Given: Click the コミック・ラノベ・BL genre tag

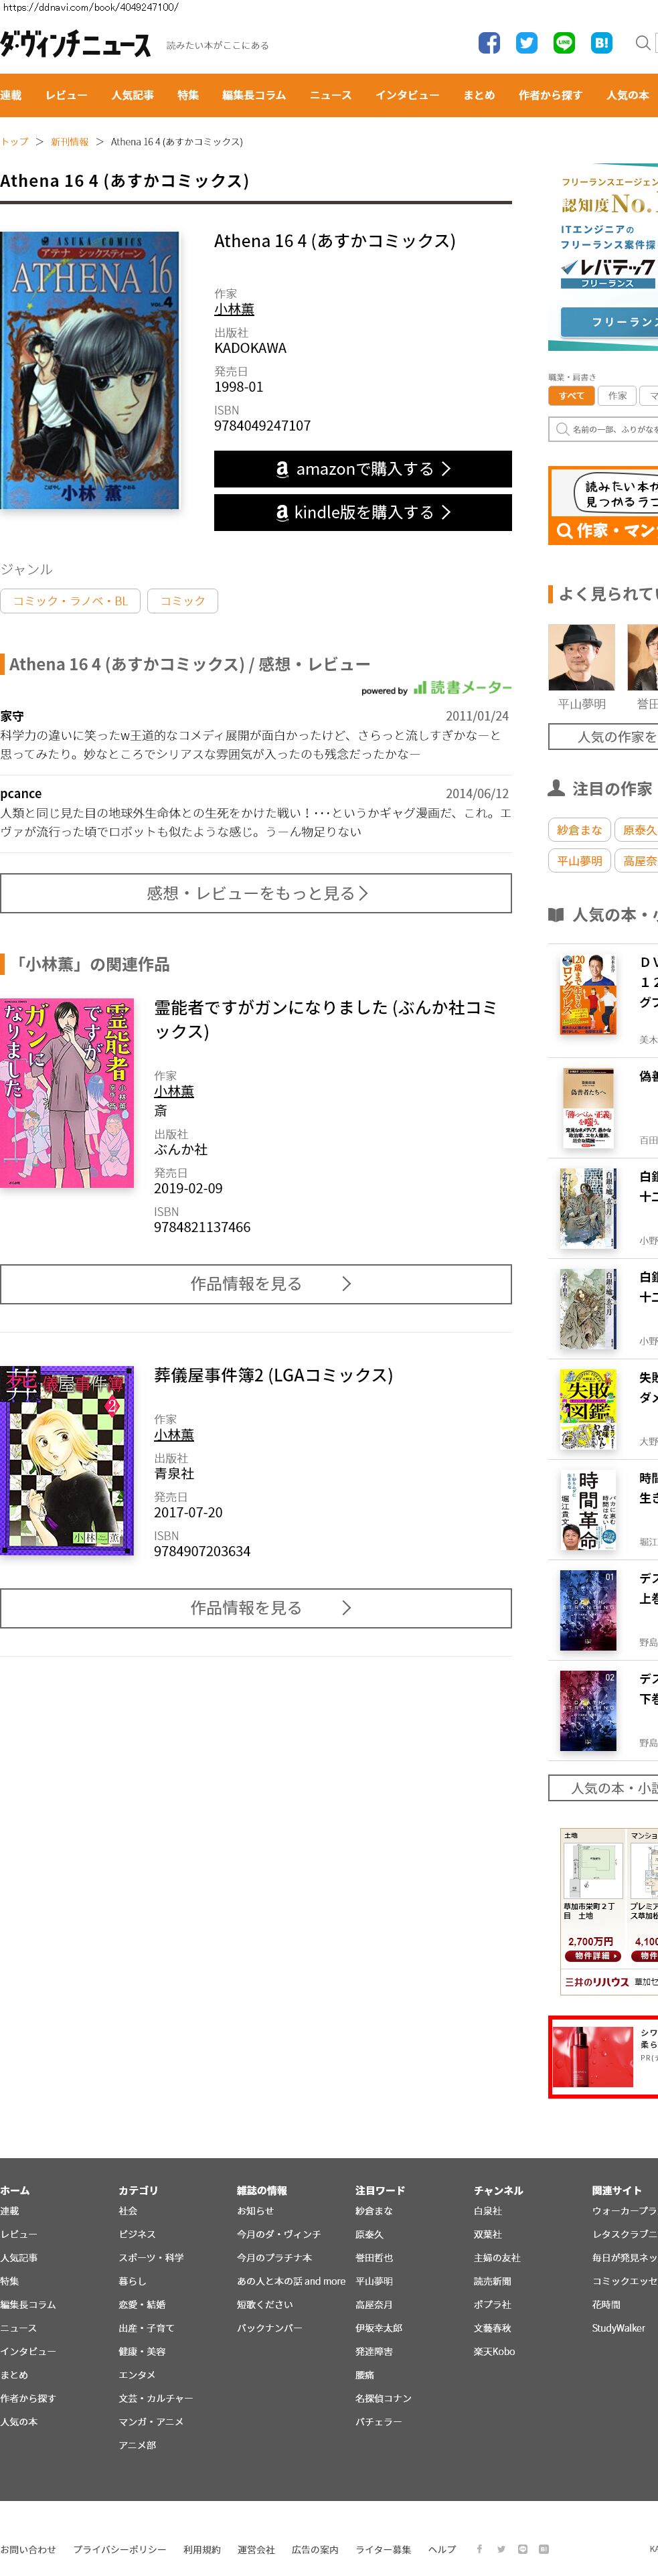Looking at the screenshot, I should [x=70, y=601].
